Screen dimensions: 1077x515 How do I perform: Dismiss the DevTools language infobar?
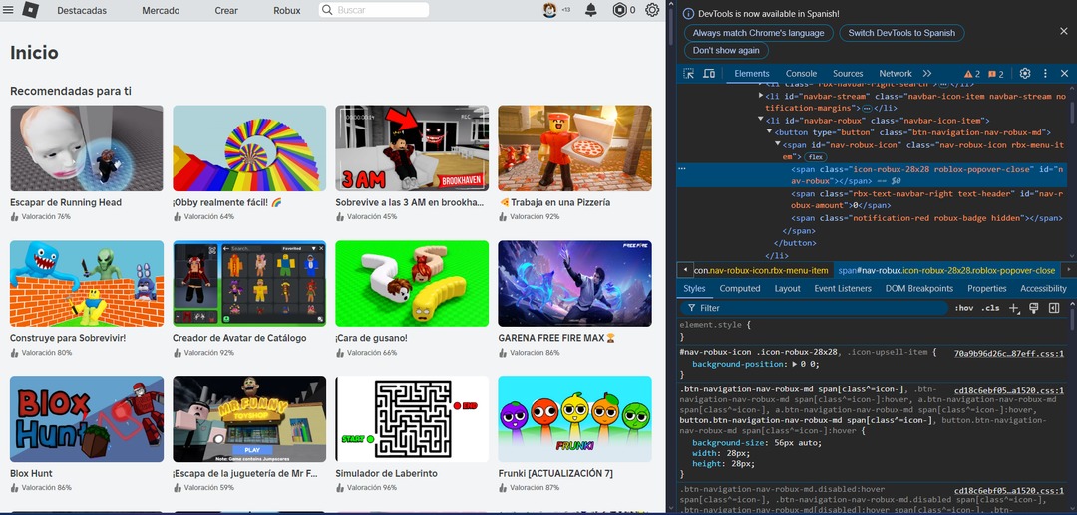(1064, 32)
